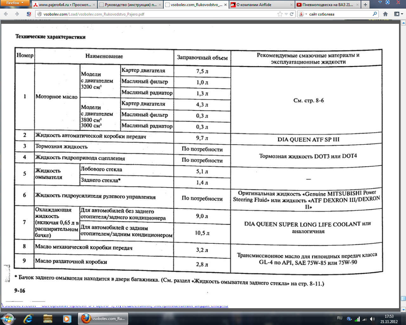This screenshot has width=406, height=325.
Task: Click 'Жидкость гидропривода сцепления' row name
Action: (80, 157)
